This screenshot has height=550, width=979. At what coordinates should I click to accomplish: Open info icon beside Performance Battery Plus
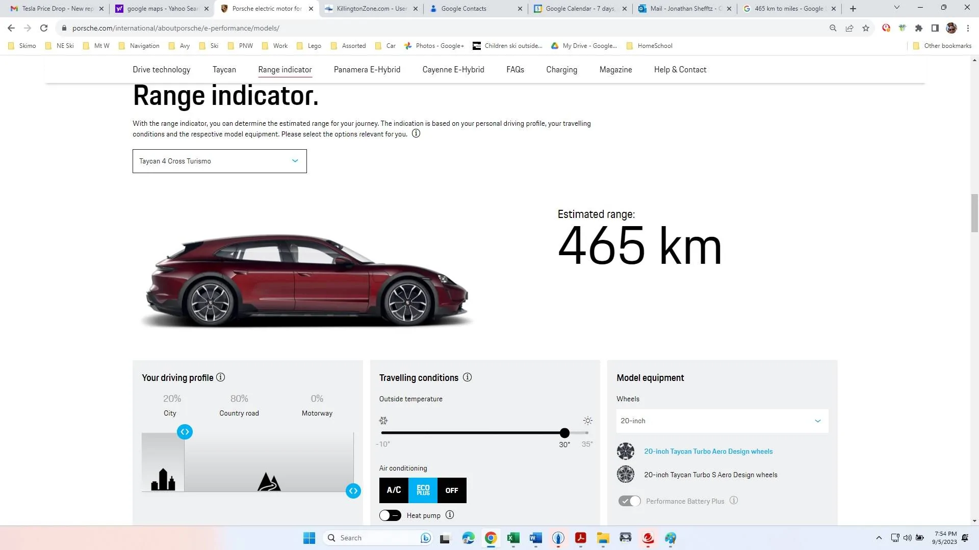point(734,501)
